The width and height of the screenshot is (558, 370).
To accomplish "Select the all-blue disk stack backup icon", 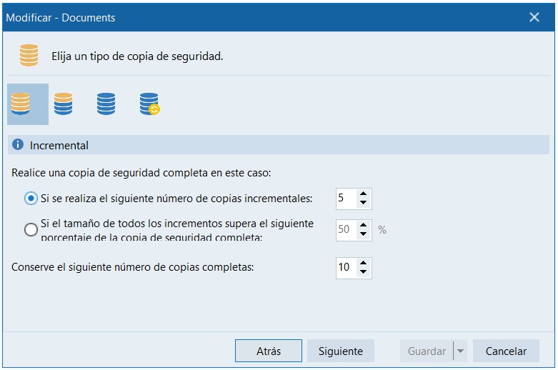I will tap(106, 104).
